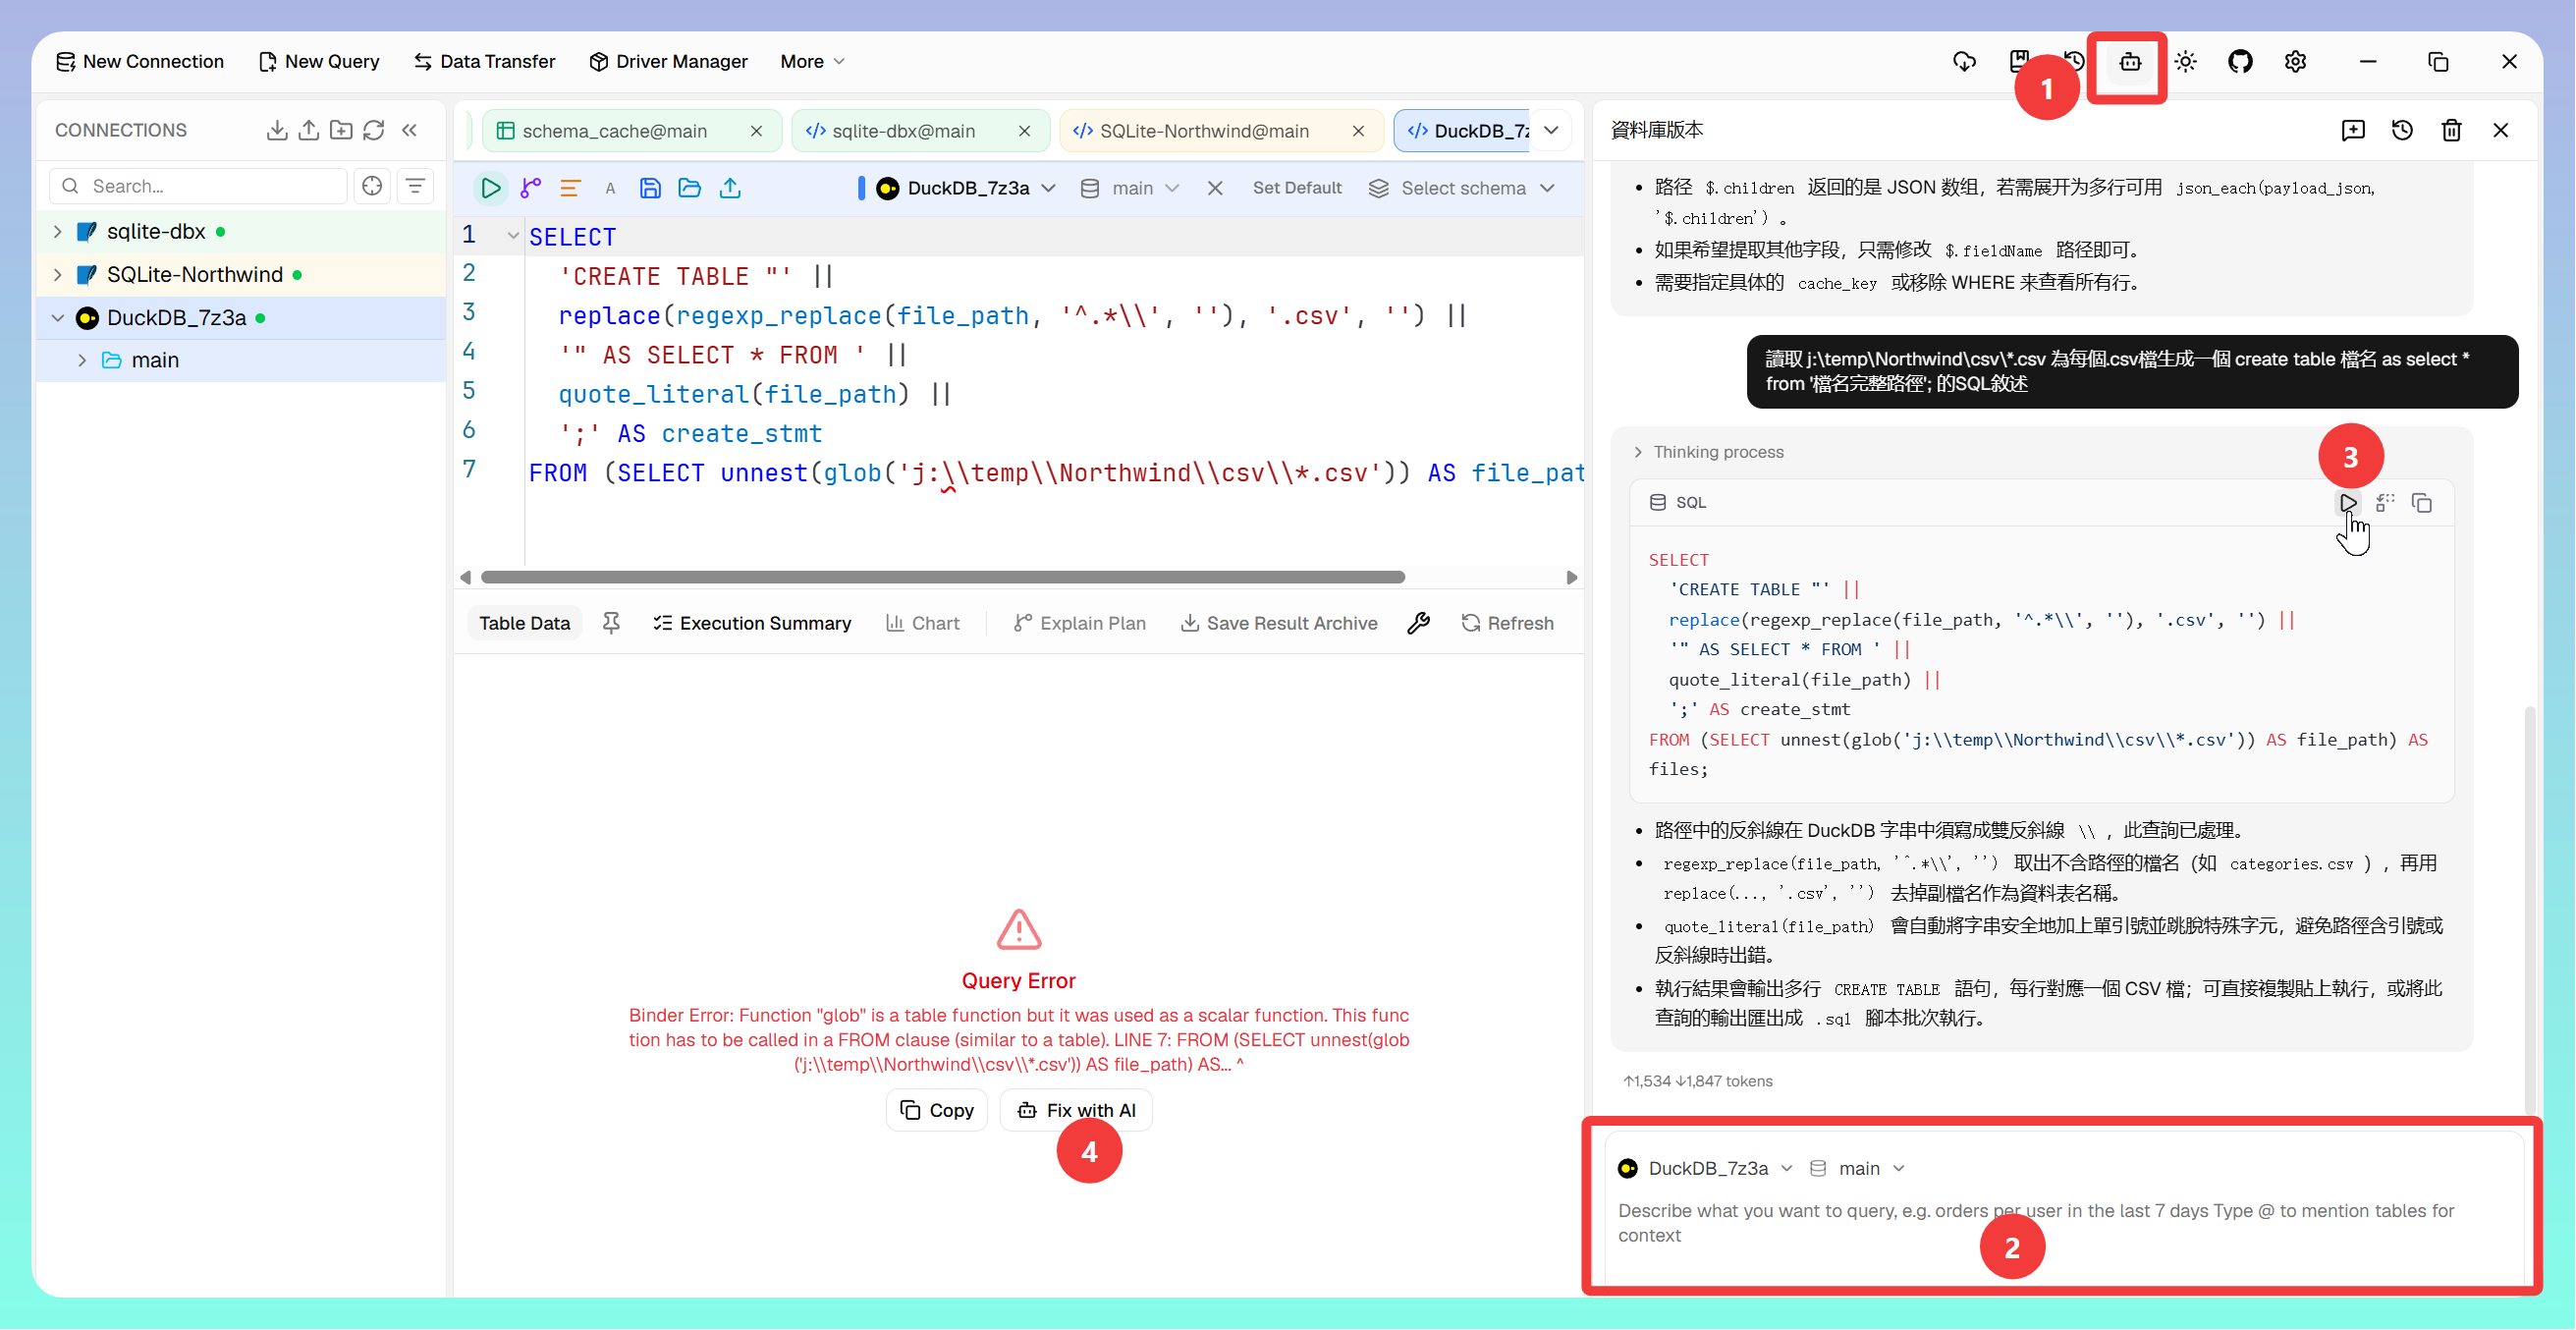The width and height of the screenshot is (2576, 1330).
Task: Click the locate target icon beside search
Action: pos(372,186)
